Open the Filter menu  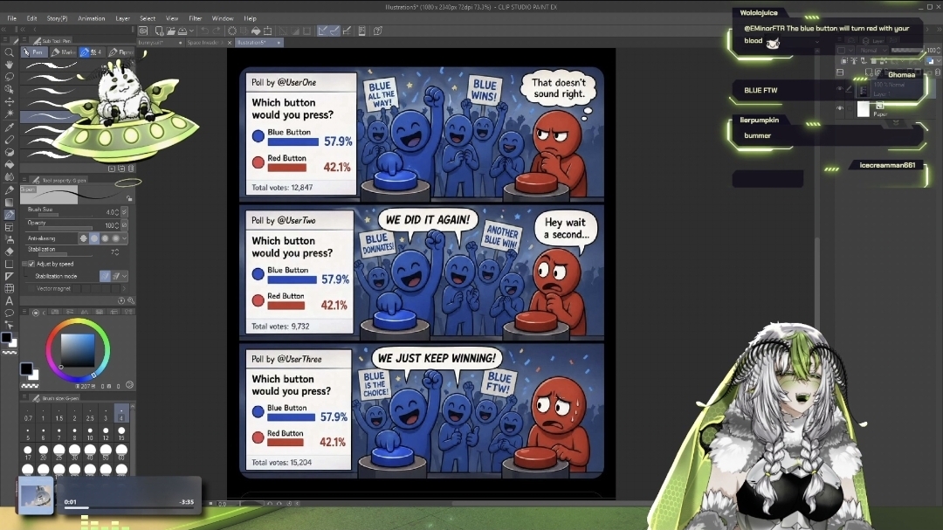point(195,18)
